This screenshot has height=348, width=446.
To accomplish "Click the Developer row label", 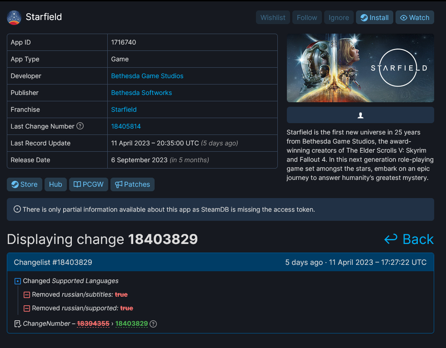I will click(x=26, y=76).
